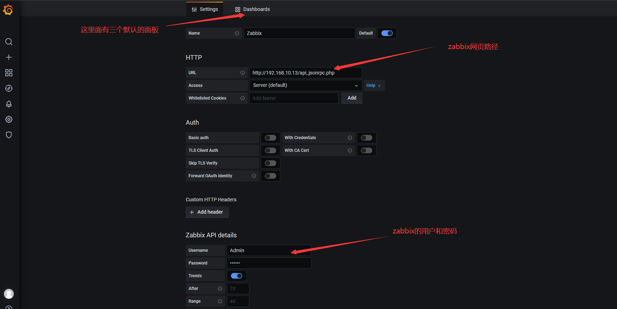This screenshot has width=617, height=309.
Task: Open Server Admin shield icon
Action: pyautogui.click(x=9, y=135)
